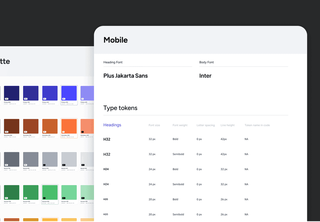Click the Font size column header
Image resolution: width=320 pixels, height=222 pixels.
(154, 125)
